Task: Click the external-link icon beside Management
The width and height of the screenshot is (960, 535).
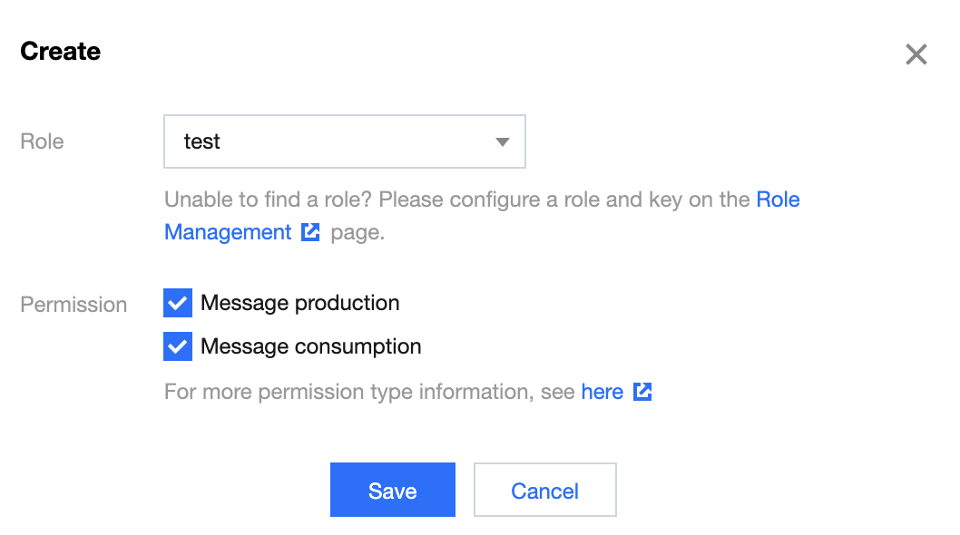Action: coord(310,232)
